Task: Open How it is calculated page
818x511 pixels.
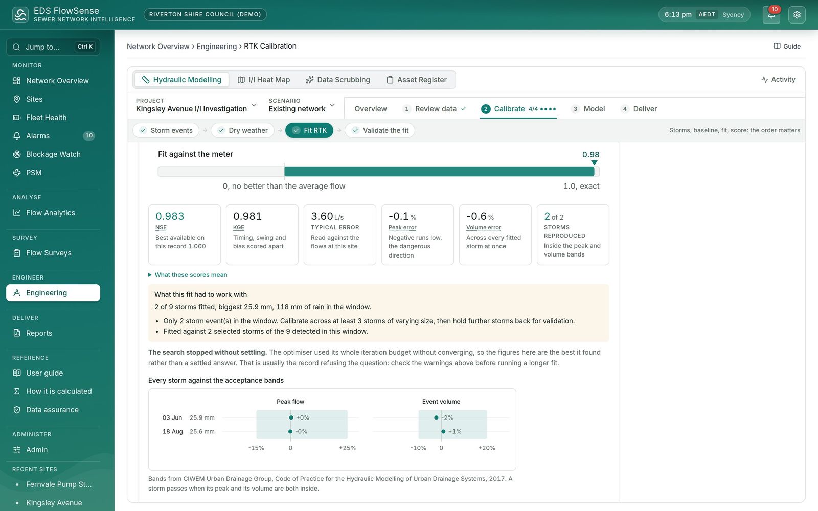Action: (x=53, y=391)
